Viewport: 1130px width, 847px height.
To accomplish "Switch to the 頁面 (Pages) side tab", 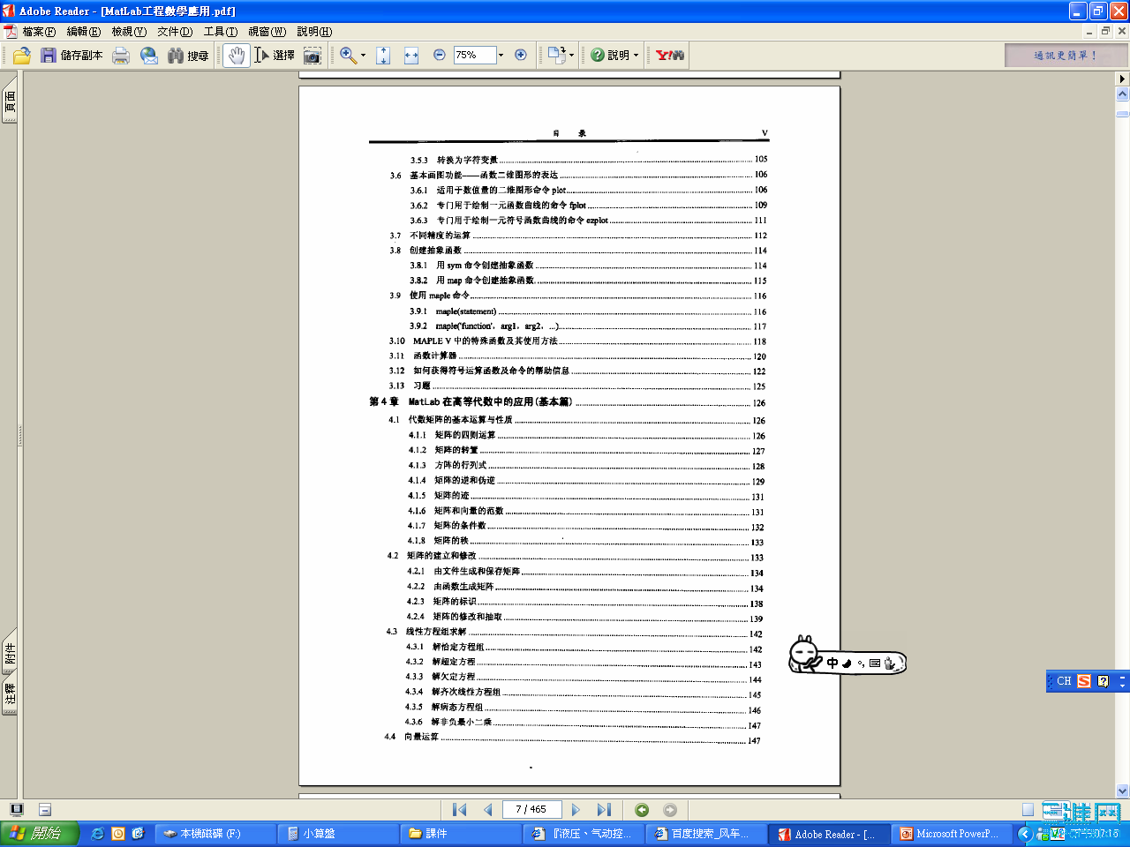I will click(10, 100).
